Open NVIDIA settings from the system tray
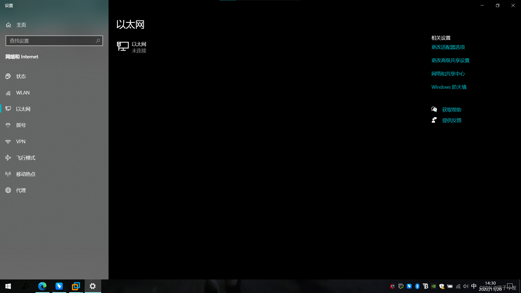This screenshot has width=521, height=293. click(x=433, y=286)
